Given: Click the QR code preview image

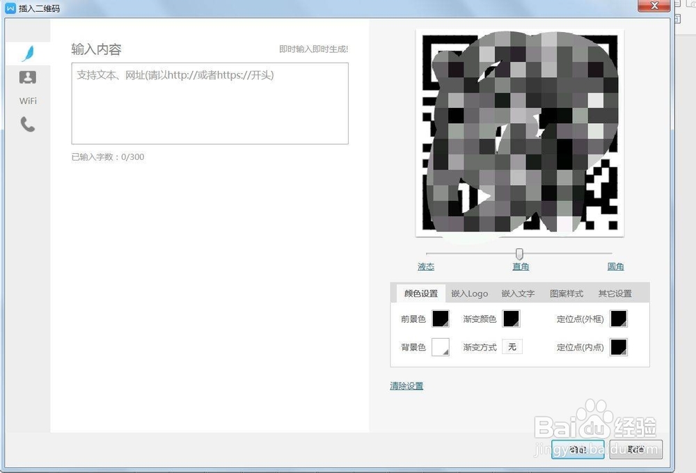Looking at the screenshot, I should click(519, 133).
